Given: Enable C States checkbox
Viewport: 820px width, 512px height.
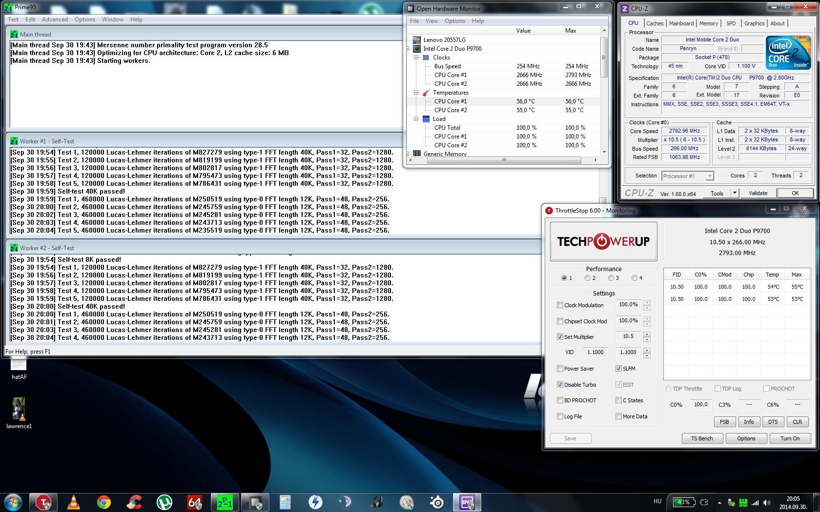Looking at the screenshot, I should point(618,400).
